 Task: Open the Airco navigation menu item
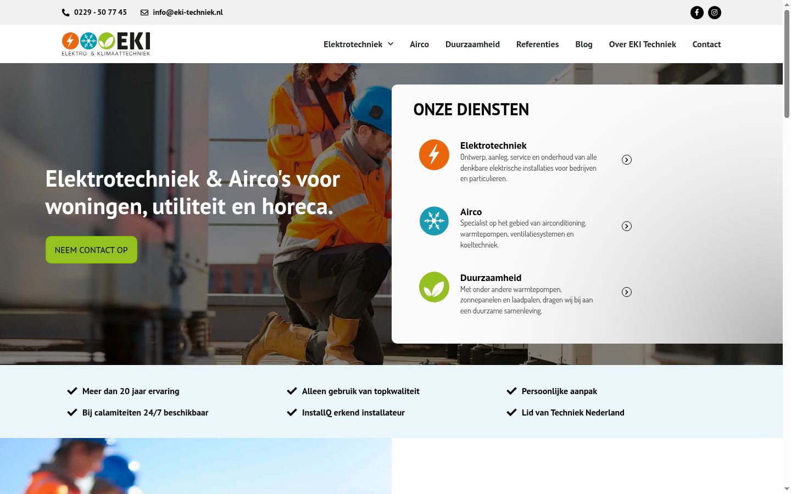point(419,44)
